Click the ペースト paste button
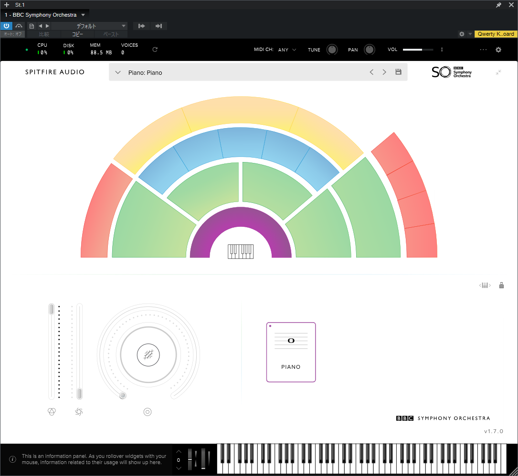 click(x=111, y=34)
